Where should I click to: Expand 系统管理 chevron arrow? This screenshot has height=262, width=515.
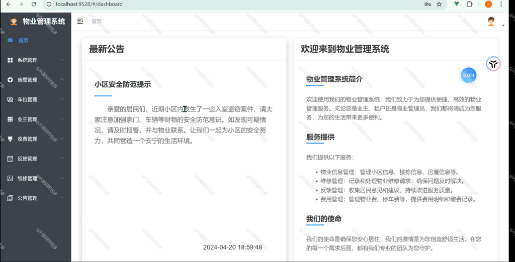[x=62, y=60]
